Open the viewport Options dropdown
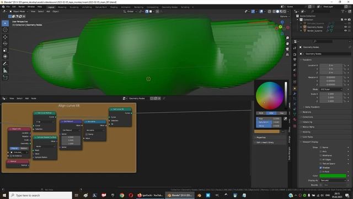The image size is (353, 199). (x=285, y=17)
